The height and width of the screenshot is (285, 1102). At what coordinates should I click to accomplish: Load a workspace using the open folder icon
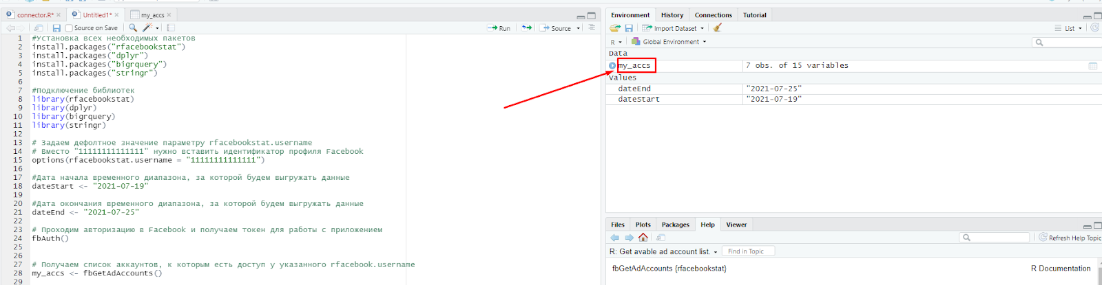[x=615, y=28]
